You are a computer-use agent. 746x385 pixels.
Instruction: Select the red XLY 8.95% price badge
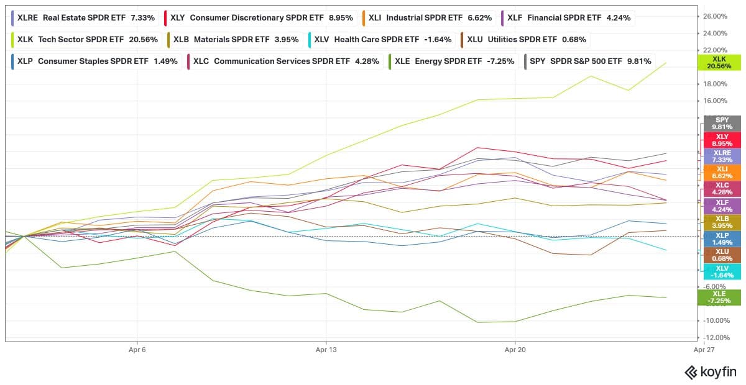tap(722, 139)
